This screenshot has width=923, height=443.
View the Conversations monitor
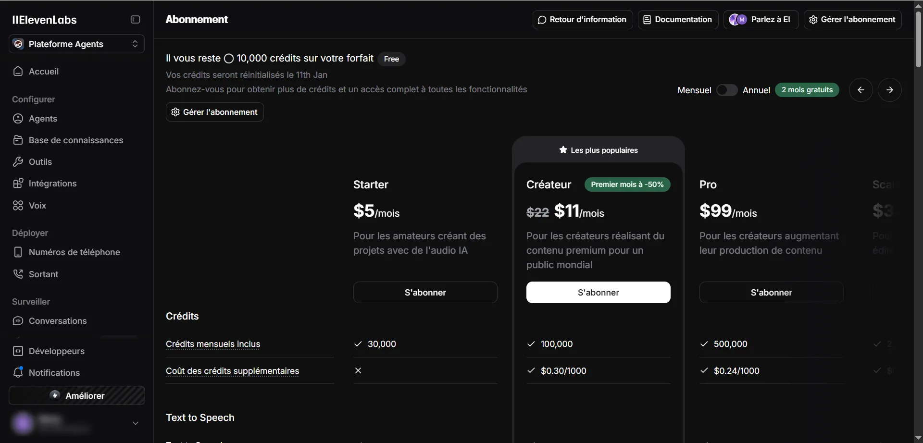point(57,321)
